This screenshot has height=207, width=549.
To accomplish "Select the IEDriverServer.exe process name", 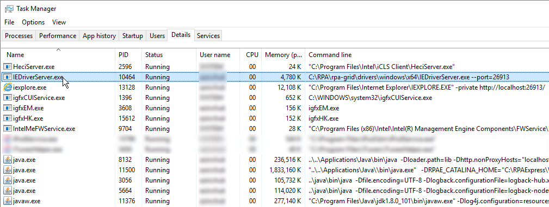I will coord(39,77).
